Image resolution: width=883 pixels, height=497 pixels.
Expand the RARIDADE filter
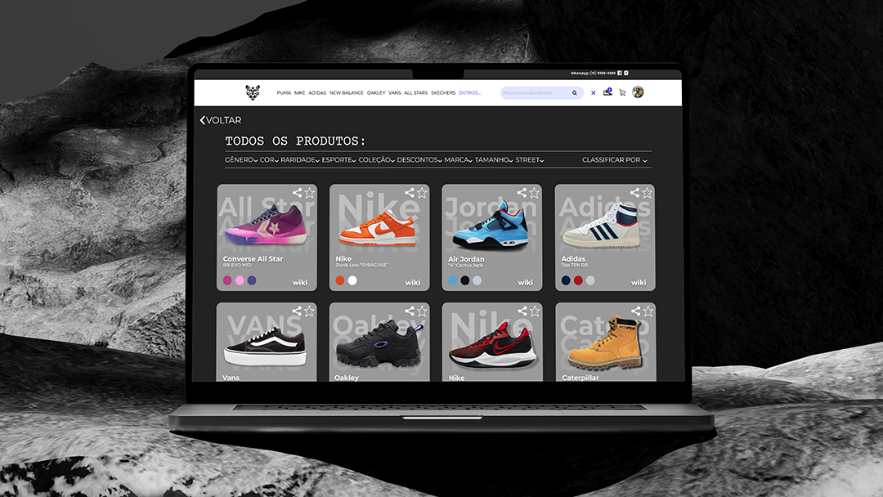click(300, 160)
